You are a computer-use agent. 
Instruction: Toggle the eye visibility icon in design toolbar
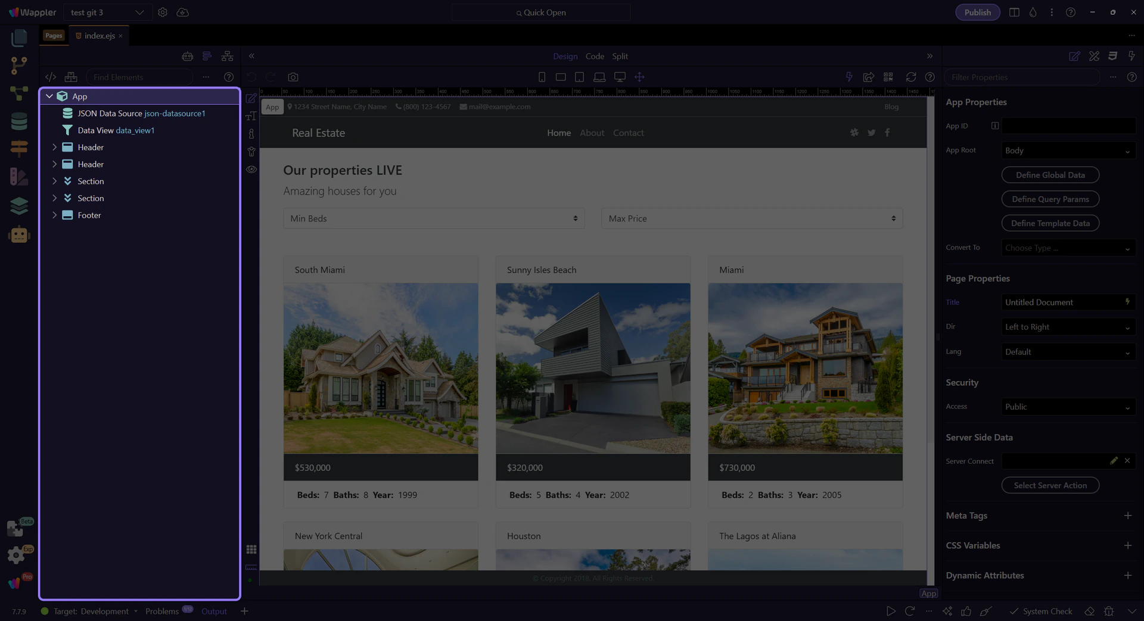click(x=251, y=170)
